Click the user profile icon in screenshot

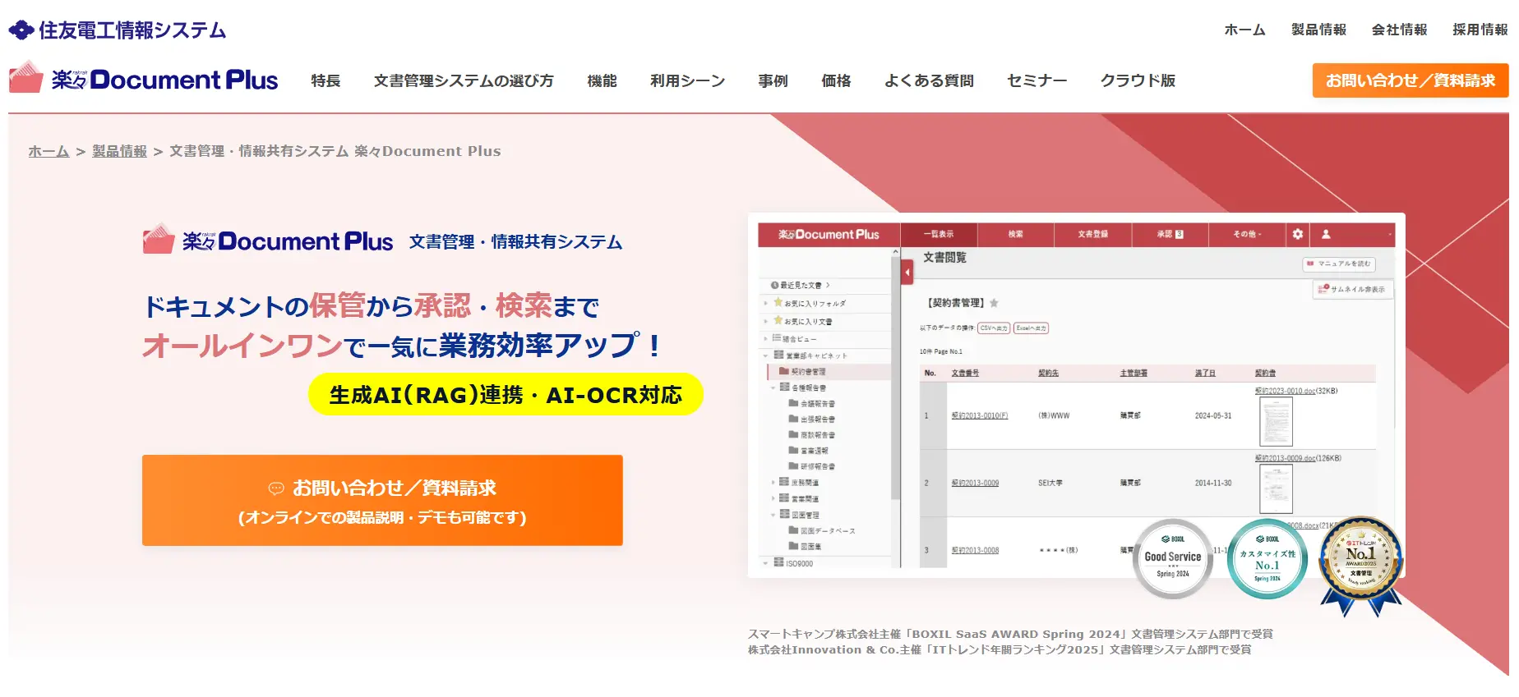click(1326, 234)
